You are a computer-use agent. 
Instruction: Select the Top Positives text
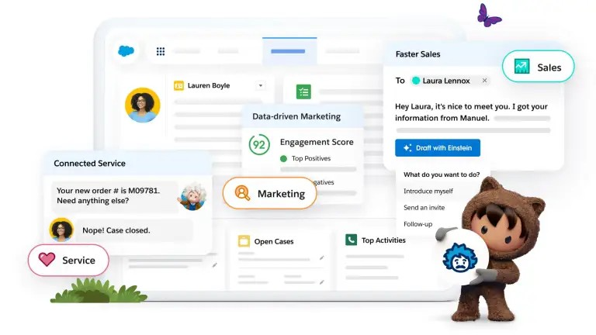tap(311, 158)
